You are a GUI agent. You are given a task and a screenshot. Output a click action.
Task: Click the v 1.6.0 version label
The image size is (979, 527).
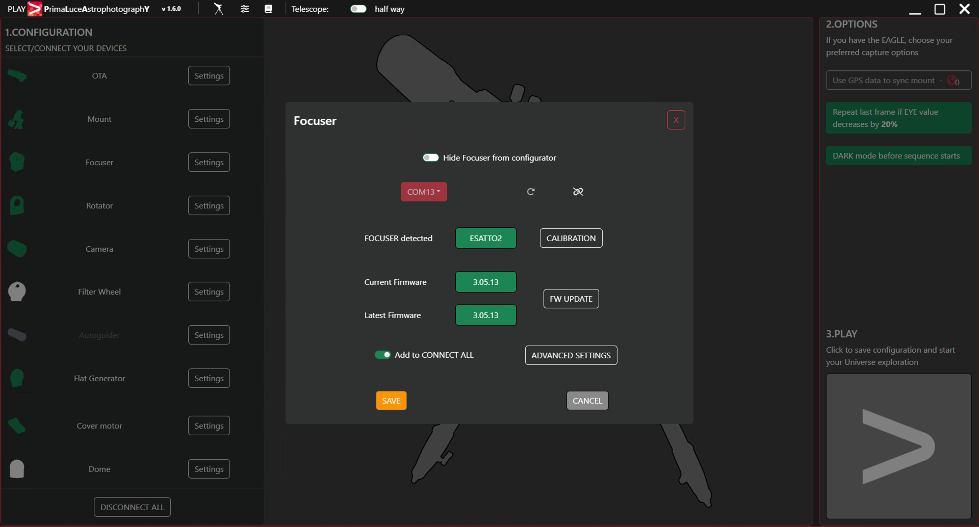click(171, 9)
